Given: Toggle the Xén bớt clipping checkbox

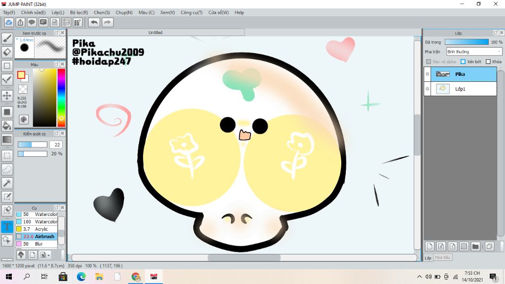Looking at the screenshot, I should (463, 62).
